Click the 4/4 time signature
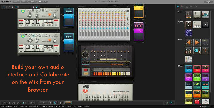Image resolution: width=214 pixels, height=108 pixels. (13, 103)
